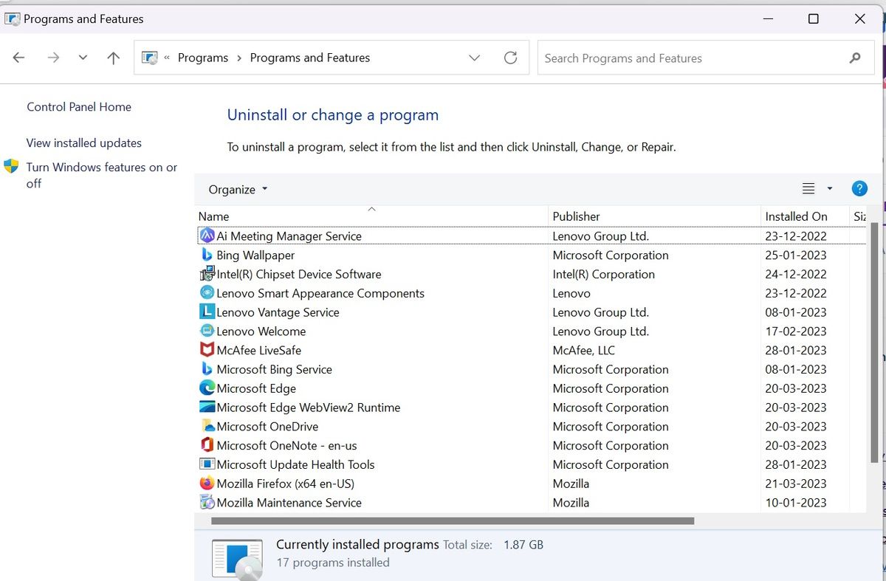The height and width of the screenshot is (581, 886).
Task: Click the Microsoft Edge icon
Action: (x=207, y=388)
